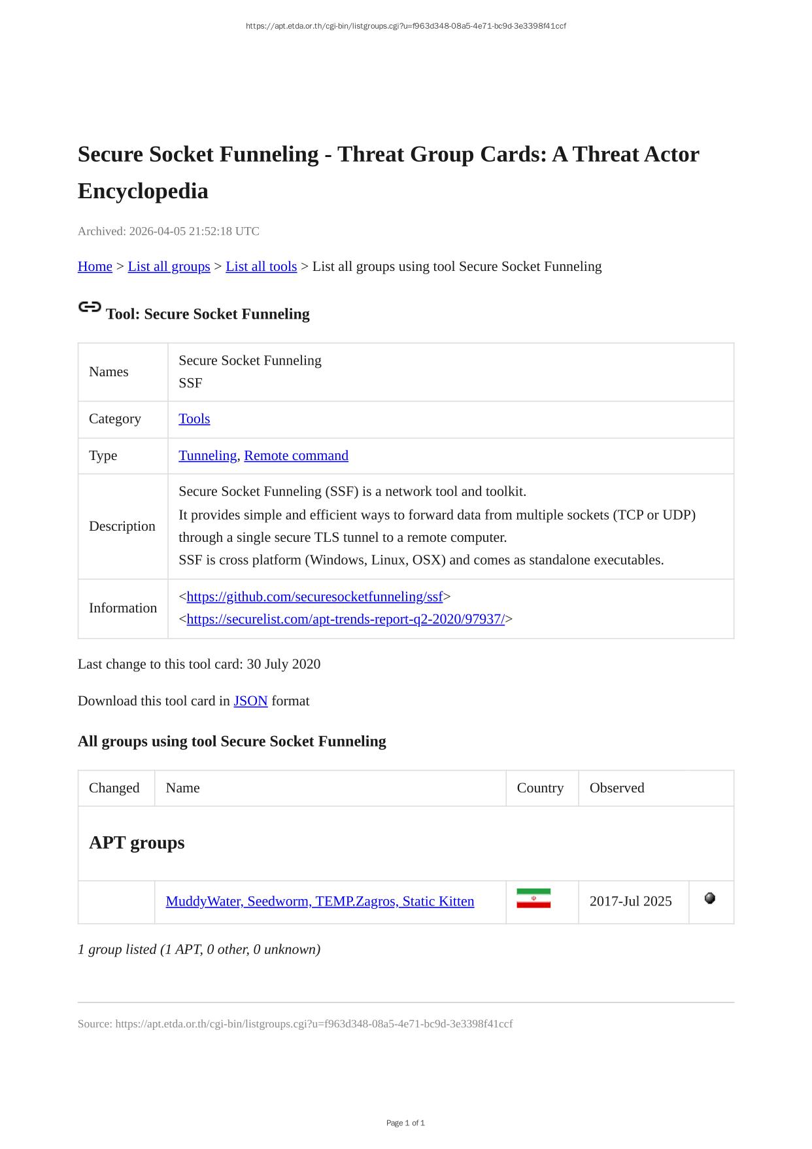The height and width of the screenshot is (1149, 812).
Task: Open the List all tools breadcrumb
Action: [261, 266]
